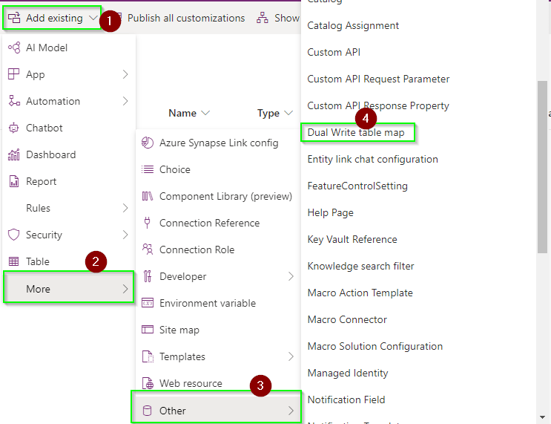Image resolution: width=551 pixels, height=424 pixels.
Task: Select Entity link chat configuration
Action: click(x=372, y=159)
